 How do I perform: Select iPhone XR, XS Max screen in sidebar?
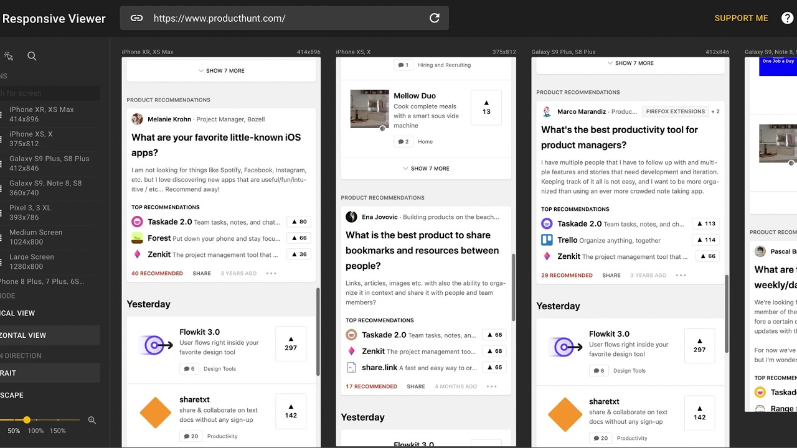[50, 114]
